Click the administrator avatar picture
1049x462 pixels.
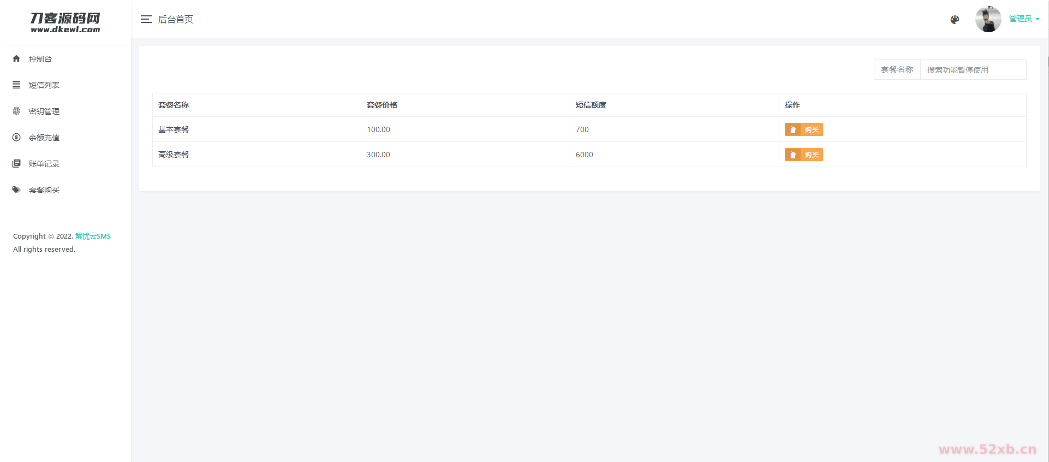pyautogui.click(x=988, y=19)
